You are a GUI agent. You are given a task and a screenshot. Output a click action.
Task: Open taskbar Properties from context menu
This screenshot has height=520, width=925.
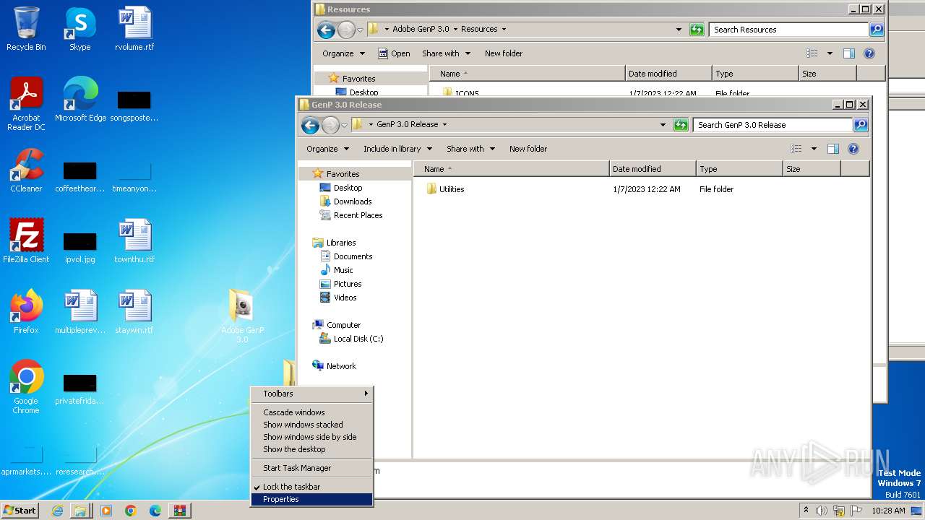point(311,499)
